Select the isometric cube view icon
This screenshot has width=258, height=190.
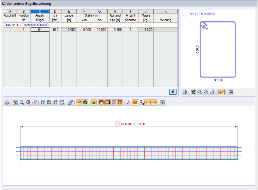62,103
